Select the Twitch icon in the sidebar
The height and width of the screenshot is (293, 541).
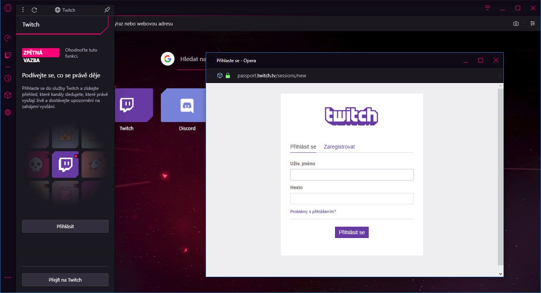[8, 55]
